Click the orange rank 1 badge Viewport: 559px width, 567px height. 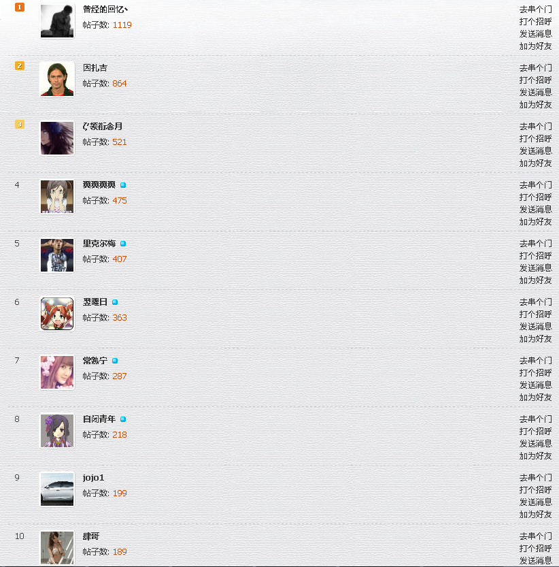click(x=20, y=7)
